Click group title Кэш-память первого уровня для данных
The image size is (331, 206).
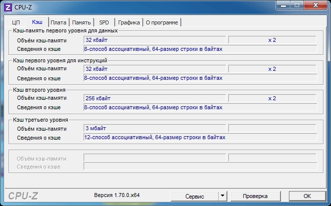(x=65, y=31)
